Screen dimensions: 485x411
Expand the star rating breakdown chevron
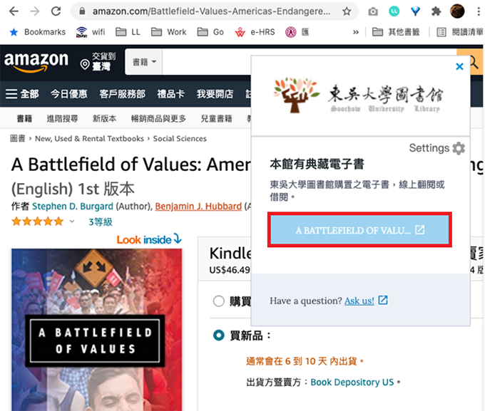[72, 222]
